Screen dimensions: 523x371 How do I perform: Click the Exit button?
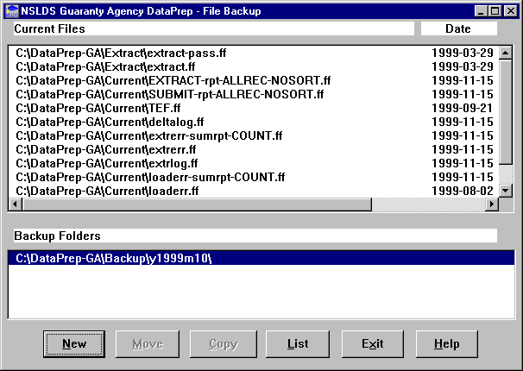373,344
